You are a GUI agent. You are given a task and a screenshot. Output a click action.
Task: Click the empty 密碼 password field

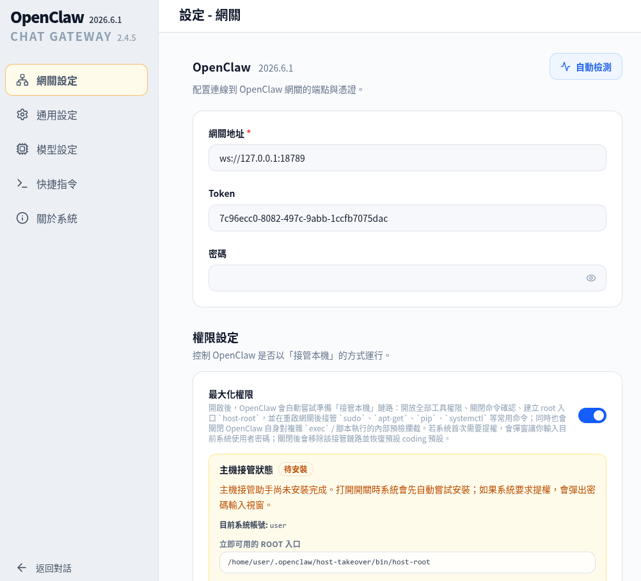(x=407, y=278)
